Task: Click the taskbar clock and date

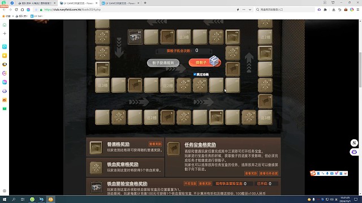Action: click(346, 199)
